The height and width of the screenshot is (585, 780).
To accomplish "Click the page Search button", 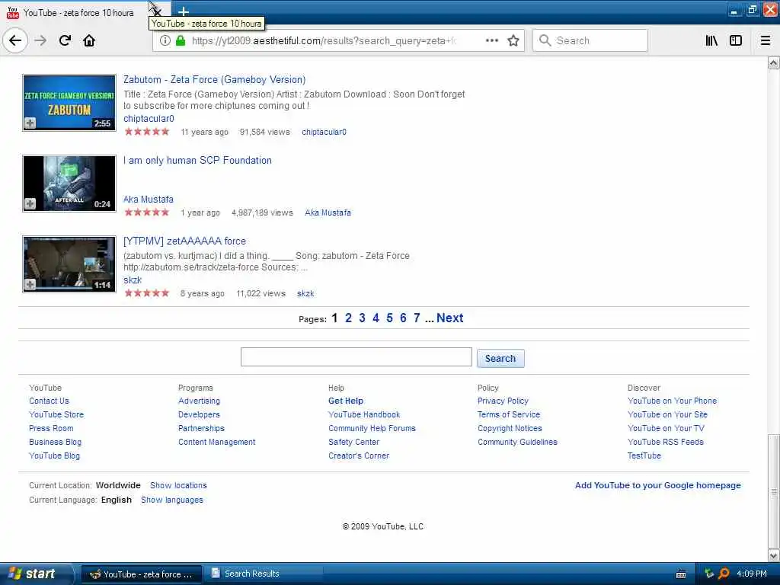I will pyautogui.click(x=500, y=358).
